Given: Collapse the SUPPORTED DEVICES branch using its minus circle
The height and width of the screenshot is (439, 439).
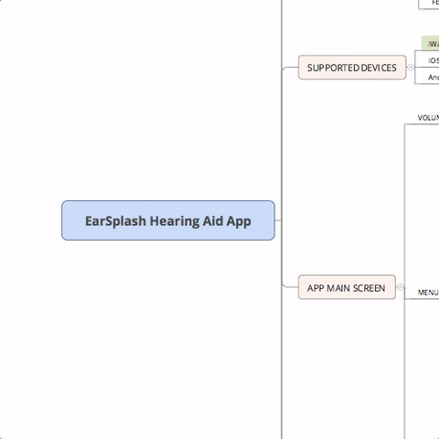Looking at the screenshot, I should pyautogui.click(x=411, y=68).
